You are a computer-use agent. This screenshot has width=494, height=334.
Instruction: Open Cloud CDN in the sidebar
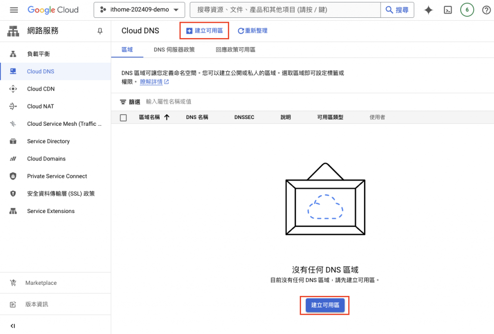click(x=41, y=89)
